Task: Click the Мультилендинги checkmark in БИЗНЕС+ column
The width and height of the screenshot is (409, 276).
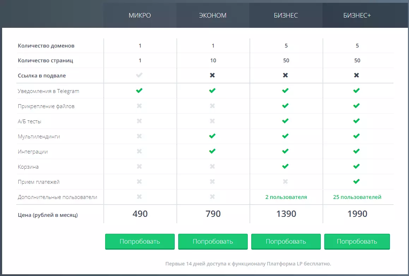Action: (x=356, y=136)
